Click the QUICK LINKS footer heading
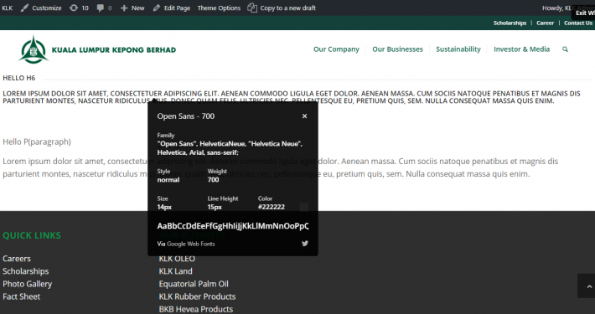 (x=32, y=235)
